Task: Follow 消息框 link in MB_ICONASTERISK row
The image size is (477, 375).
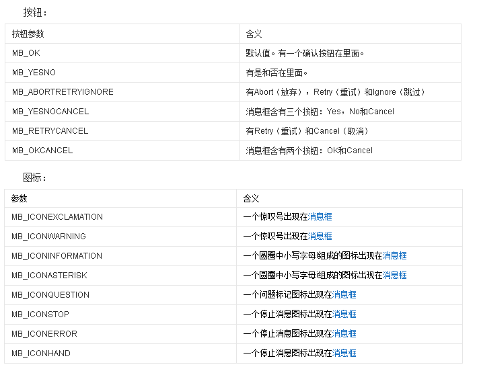Action: point(394,275)
